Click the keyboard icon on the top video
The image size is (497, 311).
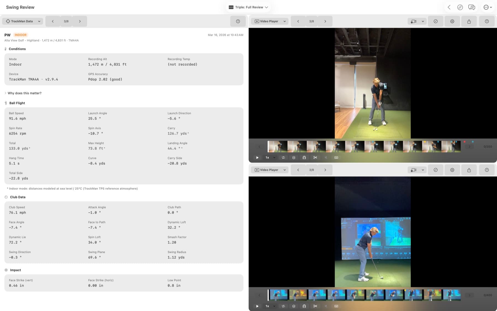[336, 158]
